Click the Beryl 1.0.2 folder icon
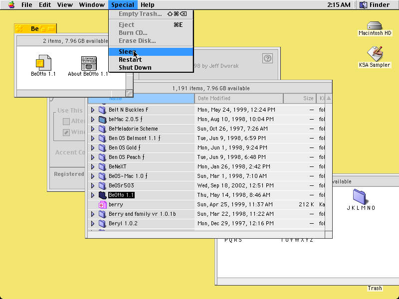The image size is (399, 299). tap(102, 223)
